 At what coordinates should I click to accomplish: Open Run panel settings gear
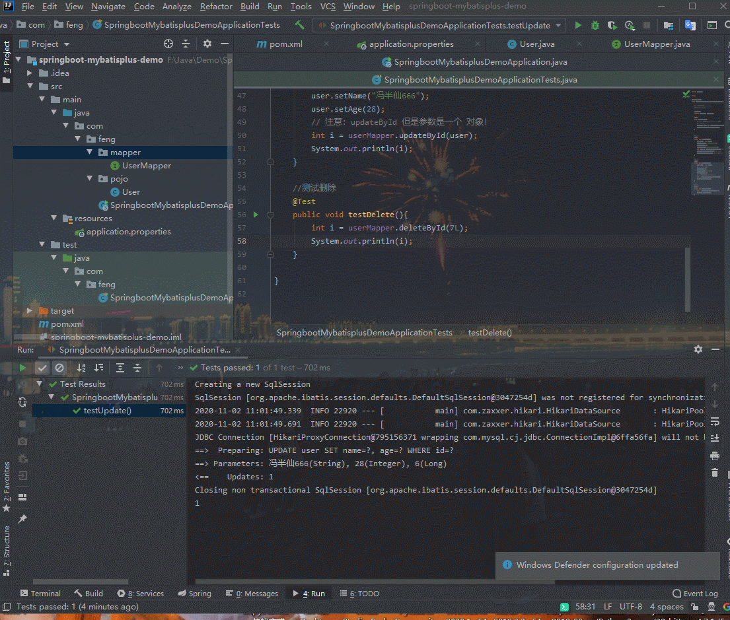[x=698, y=349]
